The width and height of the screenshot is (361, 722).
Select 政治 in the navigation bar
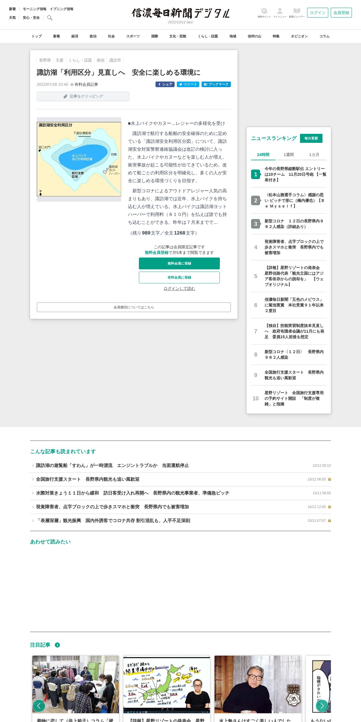coord(93,36)
